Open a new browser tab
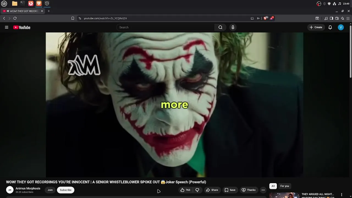Screen dimensions: 352x198 pos(49,11)
